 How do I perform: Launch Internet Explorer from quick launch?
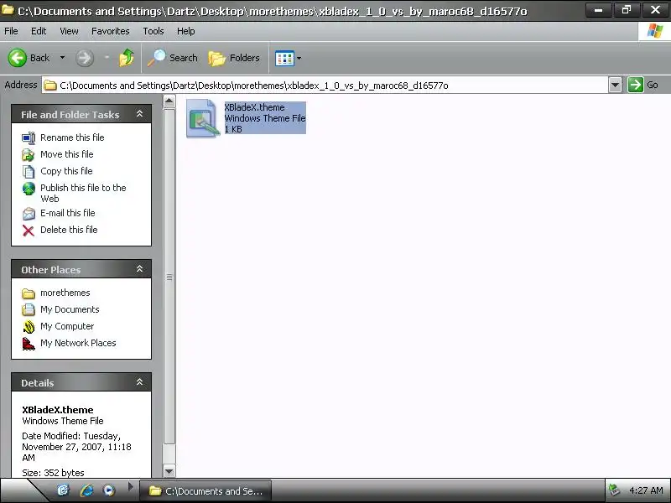tap(86, 490)
